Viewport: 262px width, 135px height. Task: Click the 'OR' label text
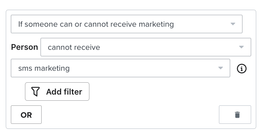26,115
